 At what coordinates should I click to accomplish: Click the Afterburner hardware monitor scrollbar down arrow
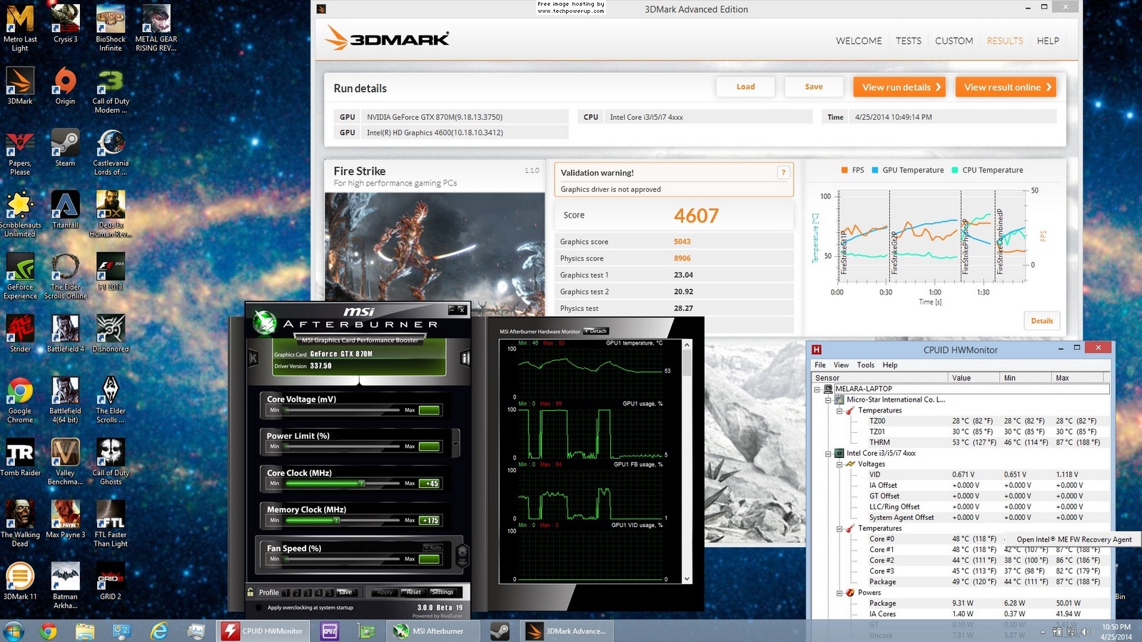(687, 579)
